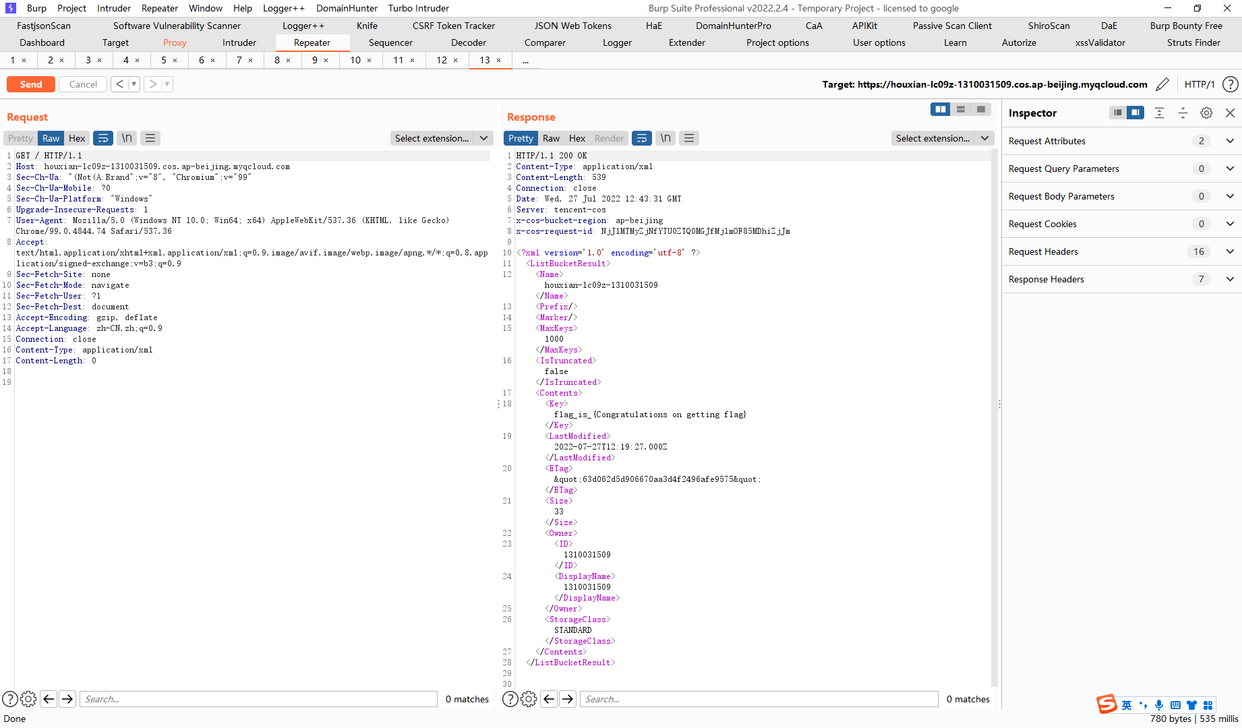Switch to the Proxy tab
Viewport: 1242px width, 728px height.
tap(175, 42)
